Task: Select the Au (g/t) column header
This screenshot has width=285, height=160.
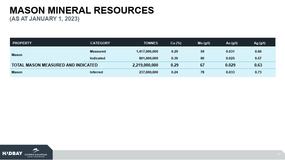Action: click(x=232, y=43)
